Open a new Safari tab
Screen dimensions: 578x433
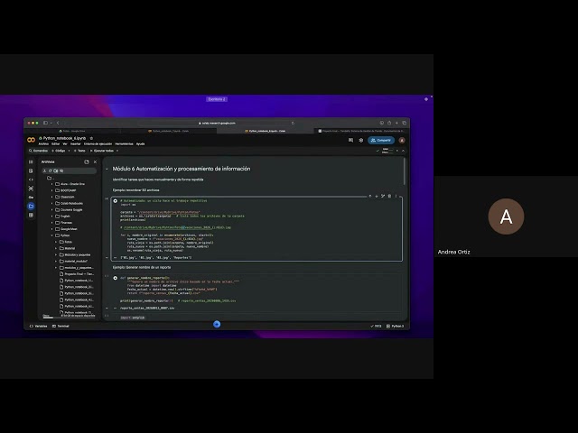(396, 123)
